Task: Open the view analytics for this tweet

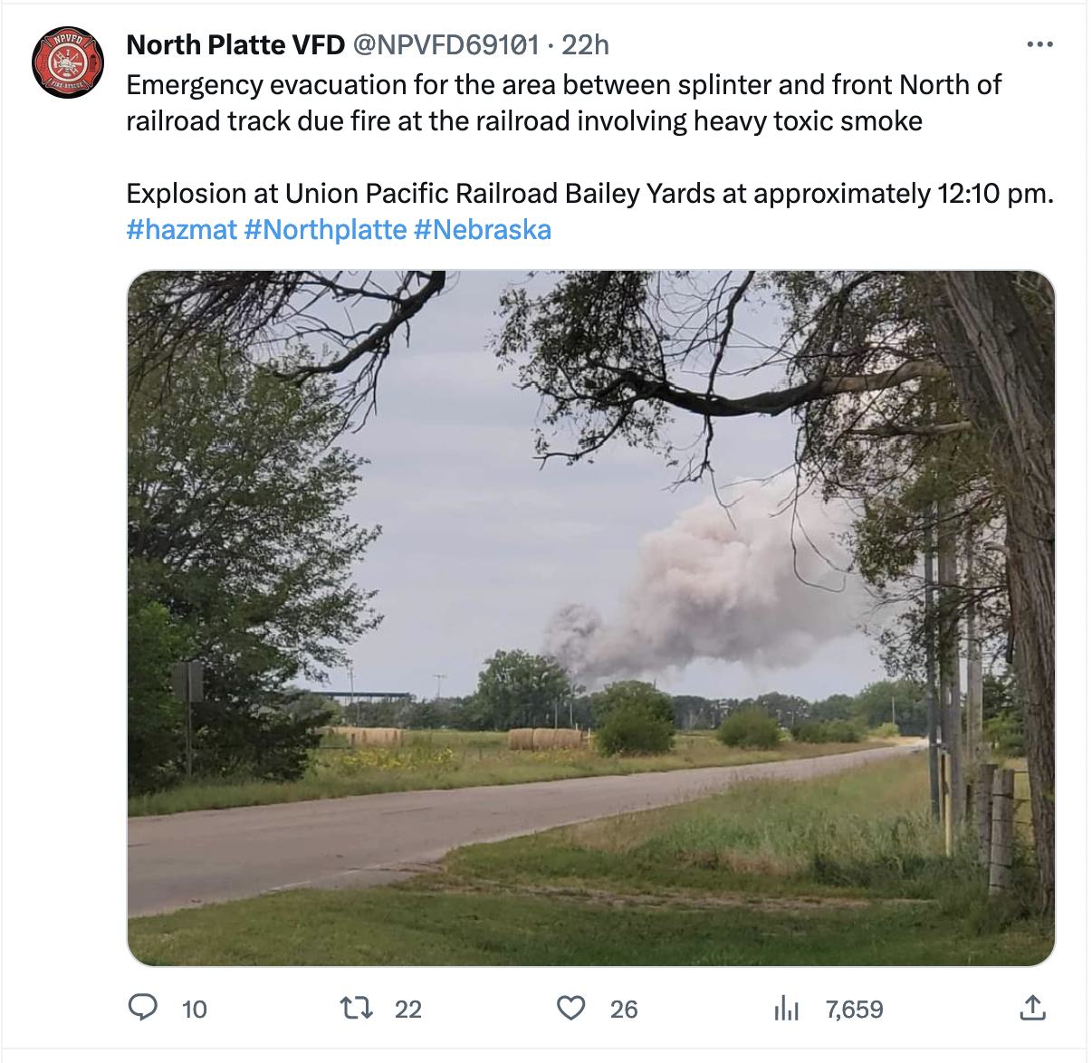Action: pos(789,1007)
